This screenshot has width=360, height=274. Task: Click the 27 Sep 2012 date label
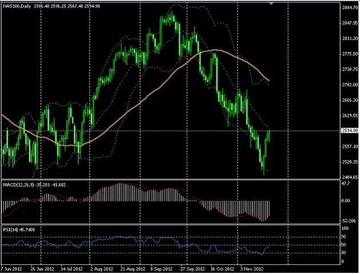pyautogui.click(x=192, y=269)
